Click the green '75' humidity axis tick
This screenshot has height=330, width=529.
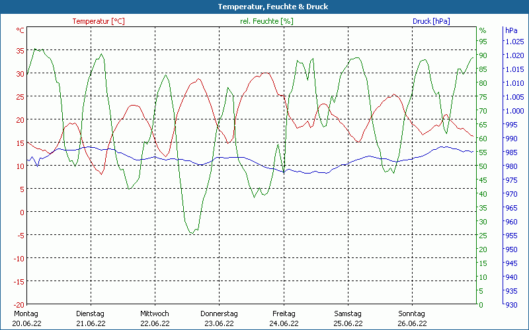coord(483,97)
